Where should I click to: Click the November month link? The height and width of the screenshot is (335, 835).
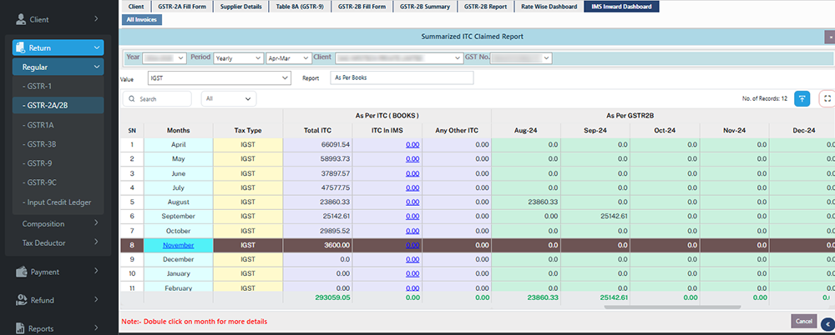click(x=178, y=245)
